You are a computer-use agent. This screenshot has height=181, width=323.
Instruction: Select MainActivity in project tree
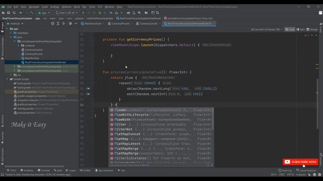[32, 58]
